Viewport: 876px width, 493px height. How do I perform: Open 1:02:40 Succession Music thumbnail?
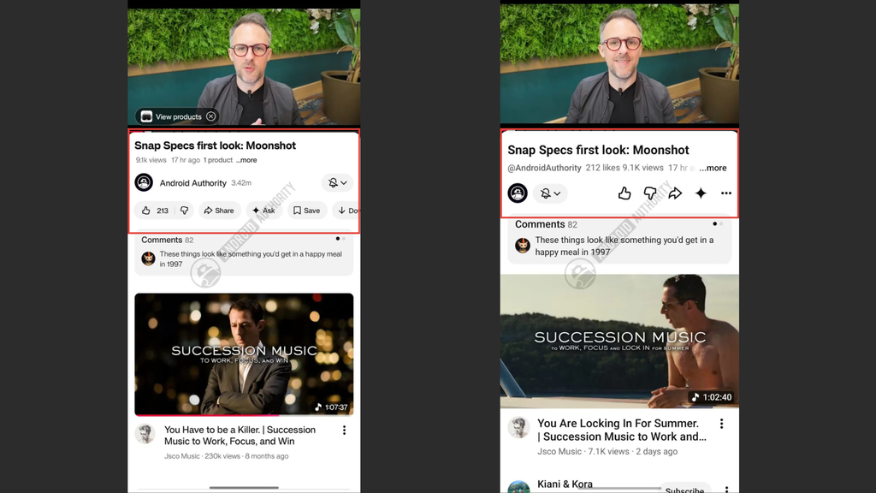619,341
